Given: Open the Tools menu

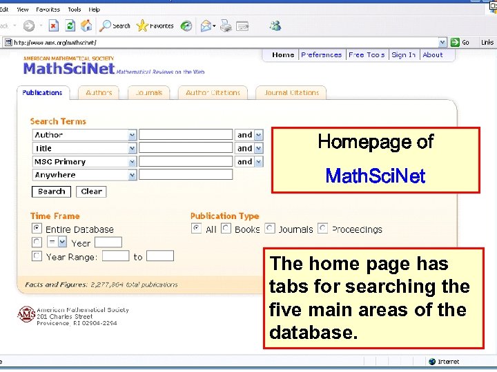Looking at the screenshot, I should (74, 10).
